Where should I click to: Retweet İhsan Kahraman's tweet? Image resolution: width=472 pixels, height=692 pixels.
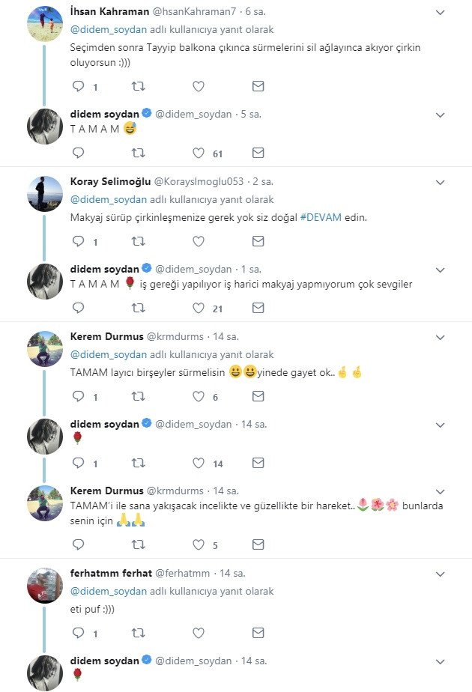(139, 87)
